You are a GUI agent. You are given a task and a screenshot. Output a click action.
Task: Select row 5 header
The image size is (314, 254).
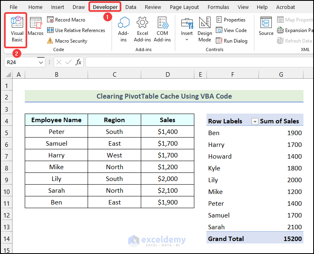point(6,133)
